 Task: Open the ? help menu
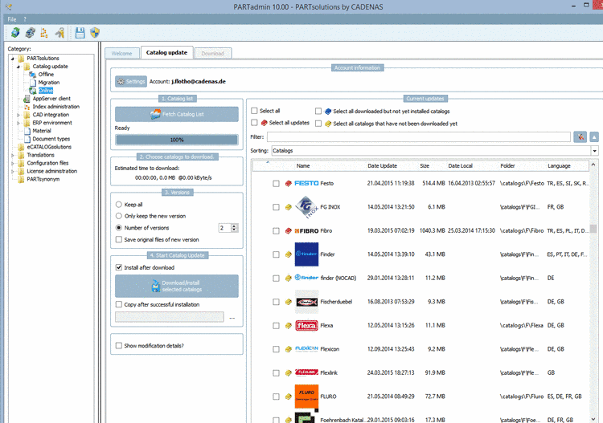click(25, 19)
